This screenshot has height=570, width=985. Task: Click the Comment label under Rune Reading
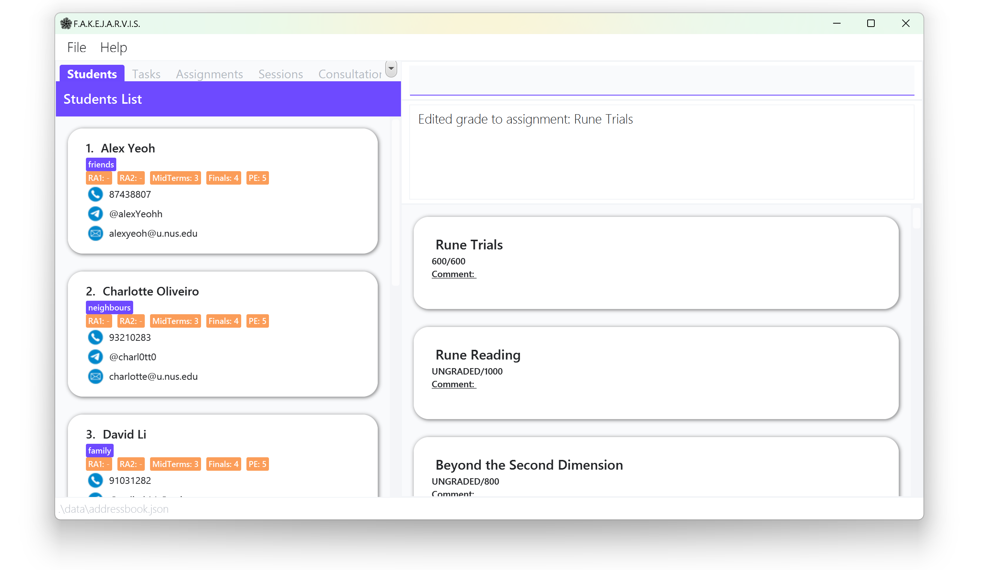pos(454,385)
